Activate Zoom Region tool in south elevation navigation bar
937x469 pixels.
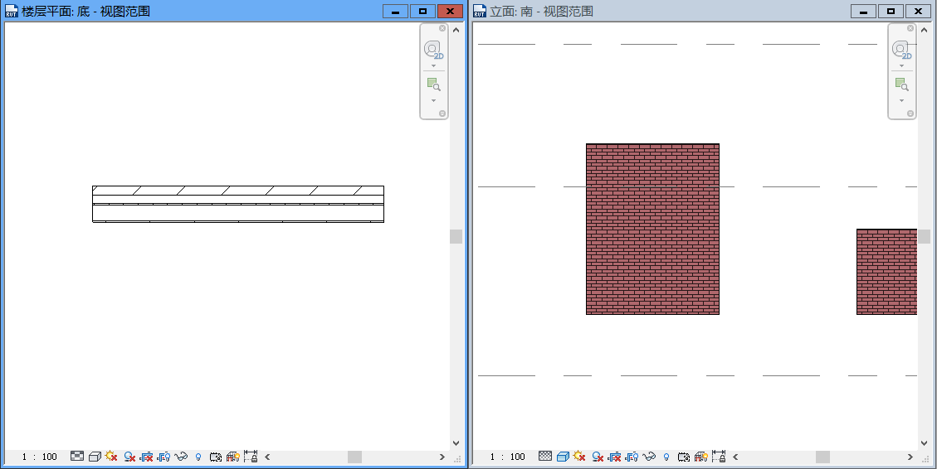coord(902,85)
